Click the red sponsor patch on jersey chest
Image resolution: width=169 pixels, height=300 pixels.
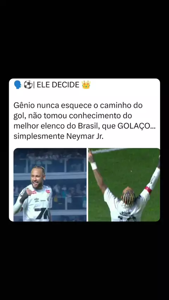48,191
